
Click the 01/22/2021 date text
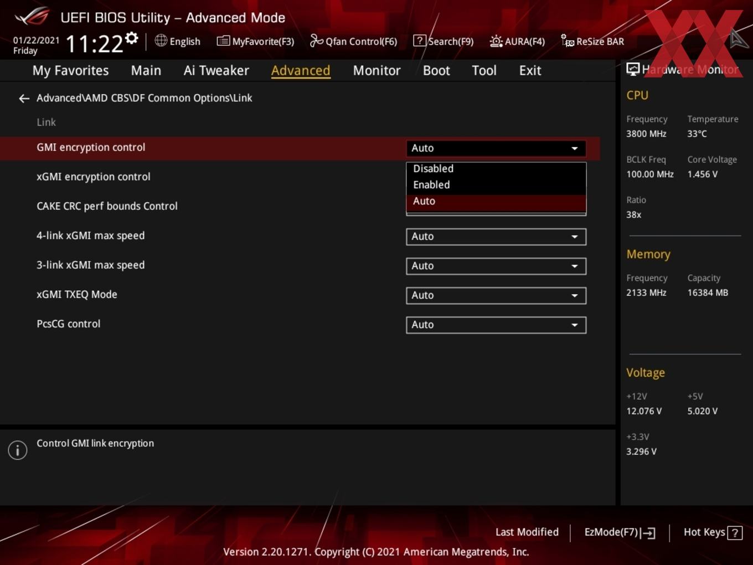coord(36,40)
